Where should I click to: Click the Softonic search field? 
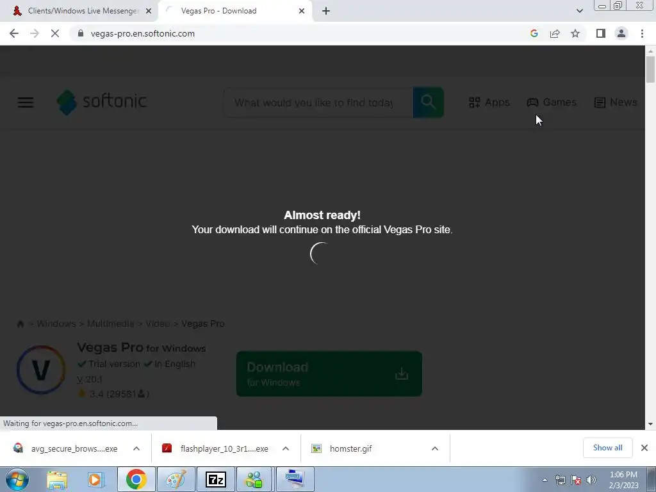click(x=318, y=102)
